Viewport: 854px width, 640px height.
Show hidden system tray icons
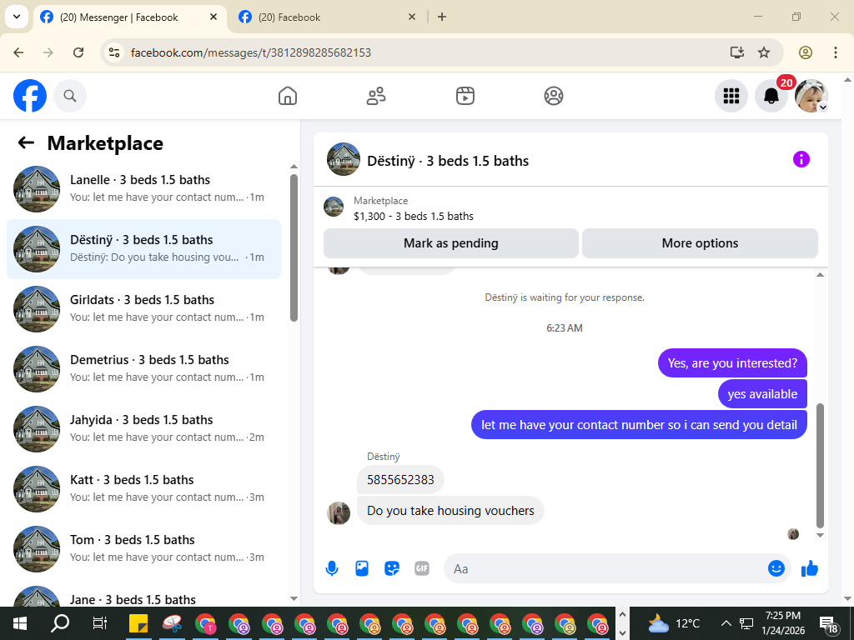pyautogui.click(x=726, y=623)
